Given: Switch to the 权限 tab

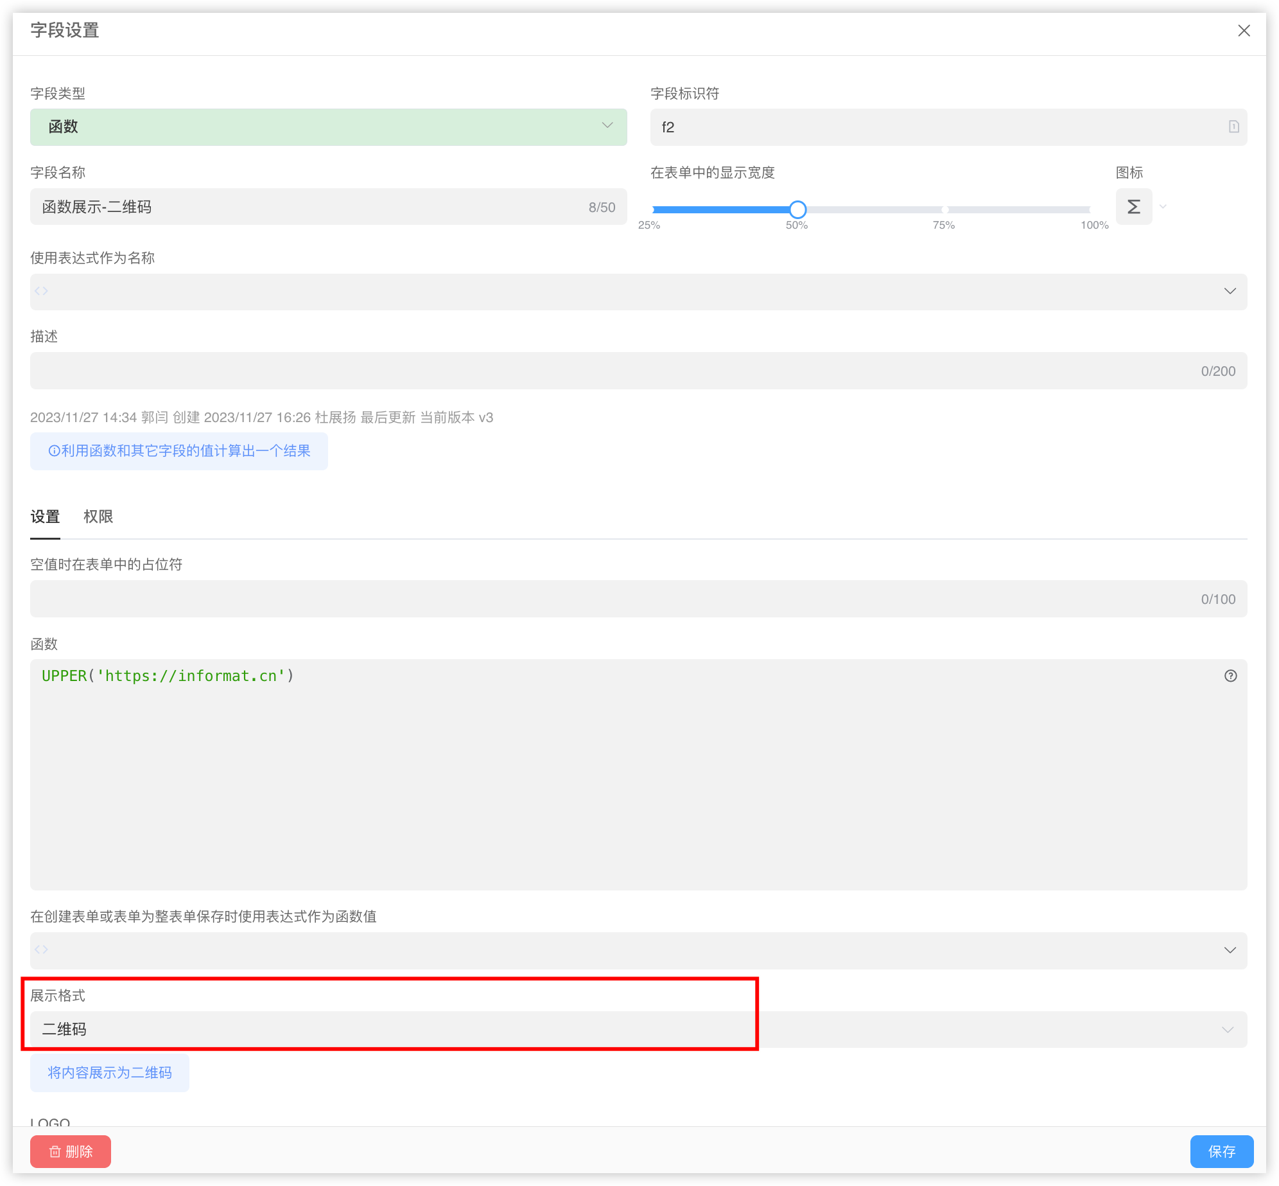Looking at the screenshot, I should pos(98,517).
